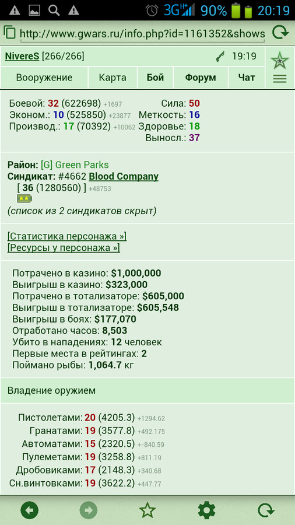Tap the reload icon beside URL bar
Screen dimensions: 295x525
pyautogui.click(x=280, y=33)
